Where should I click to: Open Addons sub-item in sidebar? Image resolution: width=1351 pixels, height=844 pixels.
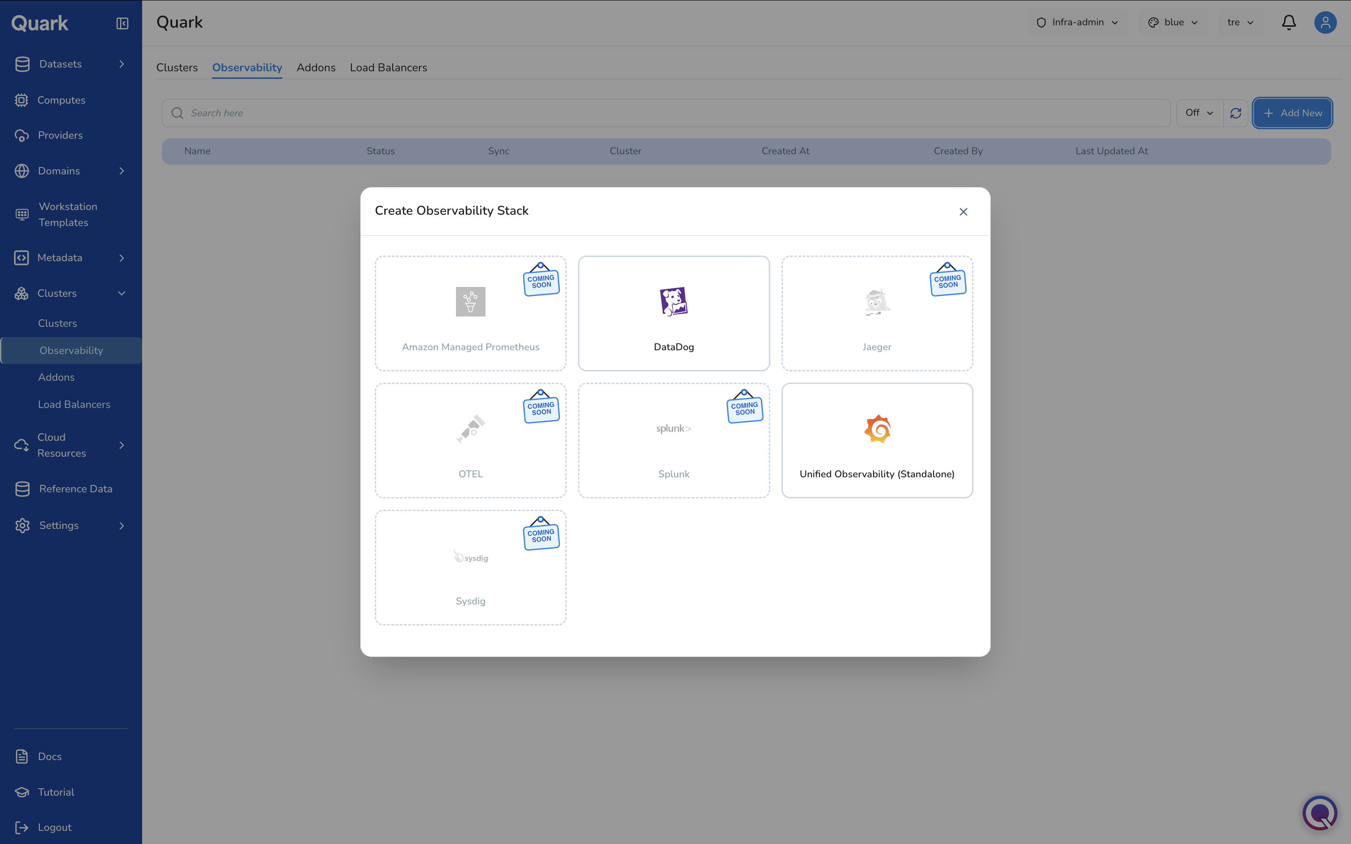pos(56,377)
